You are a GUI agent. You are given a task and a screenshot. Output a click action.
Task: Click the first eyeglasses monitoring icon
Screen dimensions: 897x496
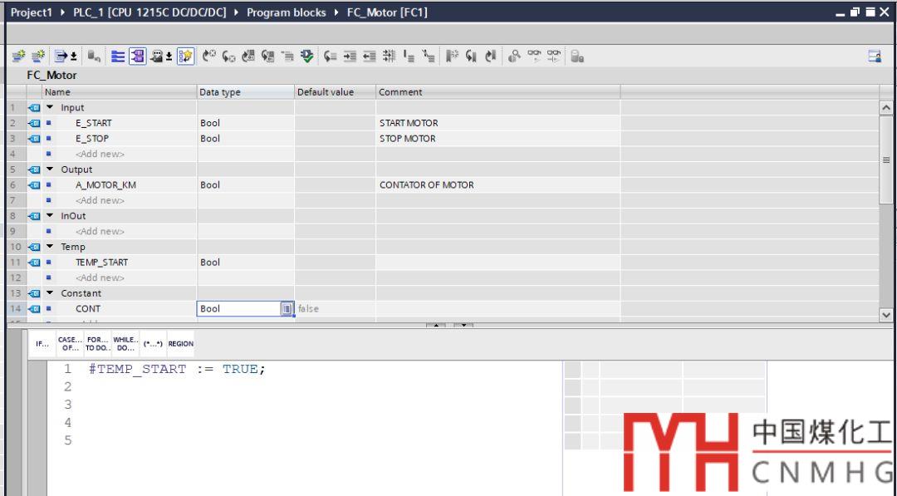pos(534,56)
